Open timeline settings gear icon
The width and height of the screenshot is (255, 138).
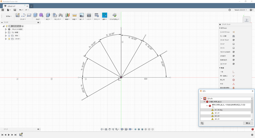(x=252, y=135)
